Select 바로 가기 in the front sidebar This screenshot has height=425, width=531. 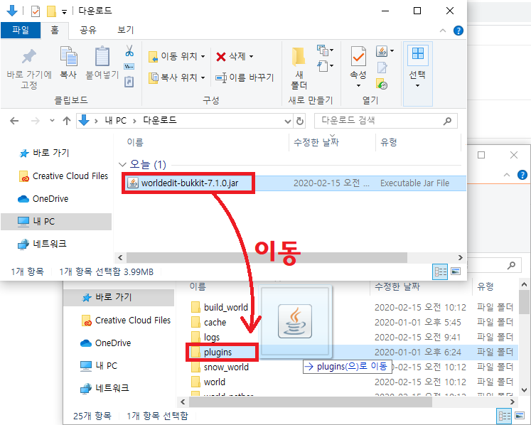click(x=50, y=153)
